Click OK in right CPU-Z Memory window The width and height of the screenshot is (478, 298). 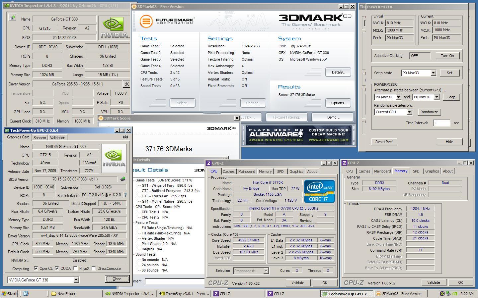pos(460,282)
